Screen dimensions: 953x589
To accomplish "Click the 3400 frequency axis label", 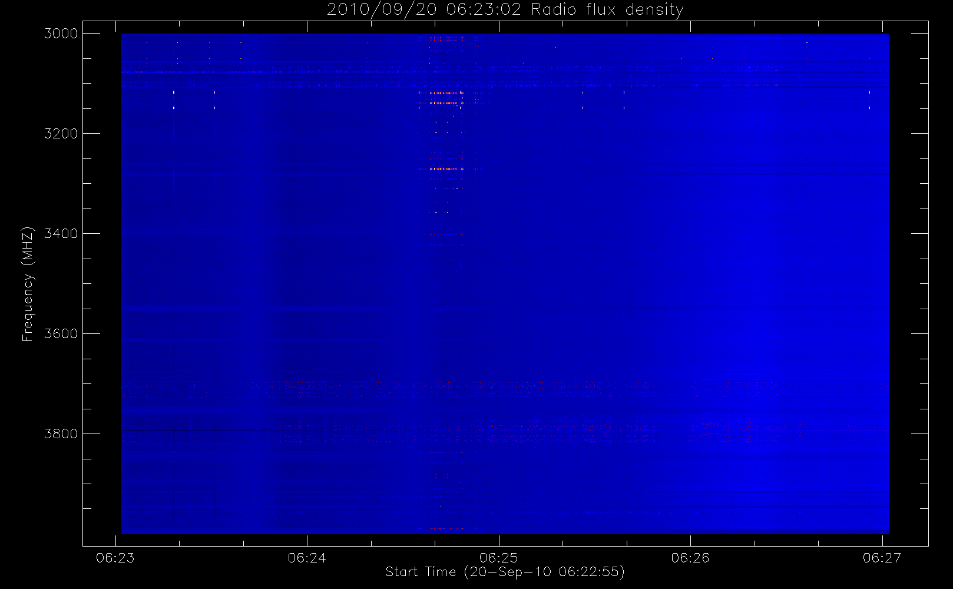I will point(61,234).
